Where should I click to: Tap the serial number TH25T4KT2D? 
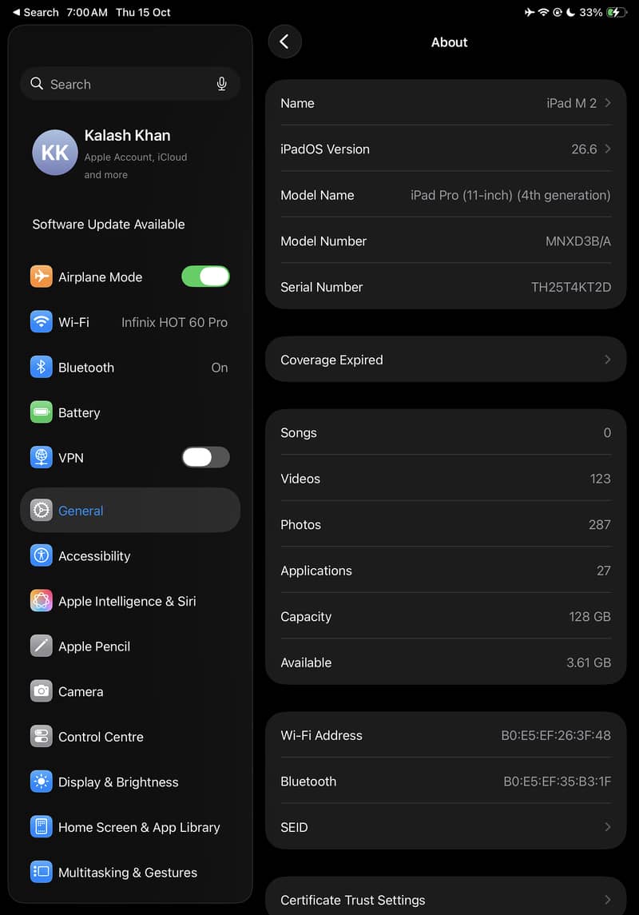tap(571, 287)
